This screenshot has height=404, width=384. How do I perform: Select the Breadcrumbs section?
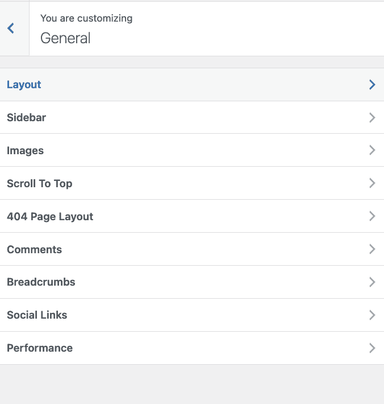pyautogui.click(x=192, y=282)
